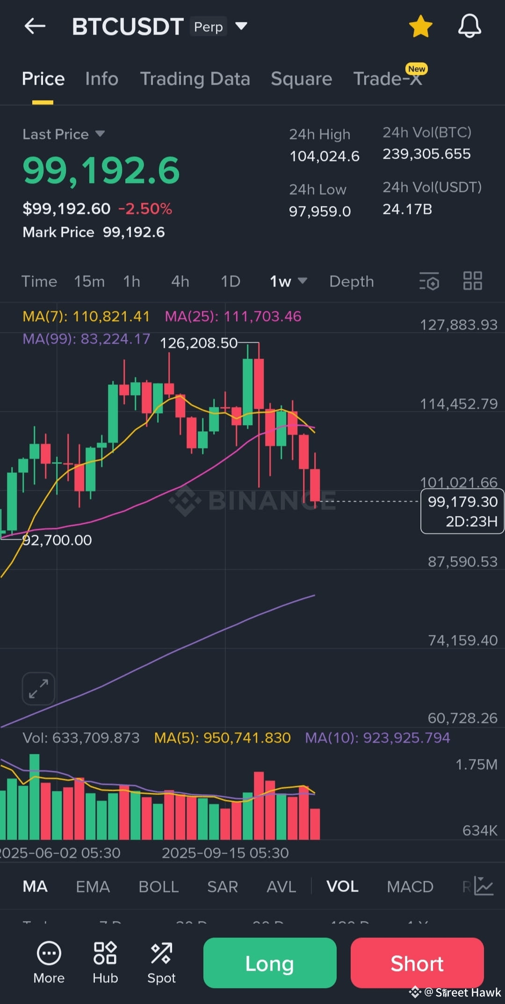The width and height of the screenshot is (505, 1004).
Task: Tap the MA(7): 110,821.41 label
Action: point(86,317)
